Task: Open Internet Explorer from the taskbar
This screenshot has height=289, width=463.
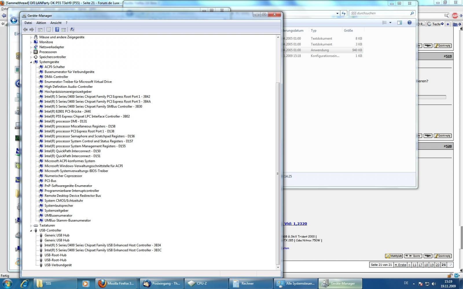Action: 24,284
